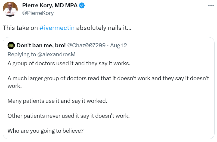
Task: Click the "Who are you going to believe?" line
Action: click(x=45, y=131)
